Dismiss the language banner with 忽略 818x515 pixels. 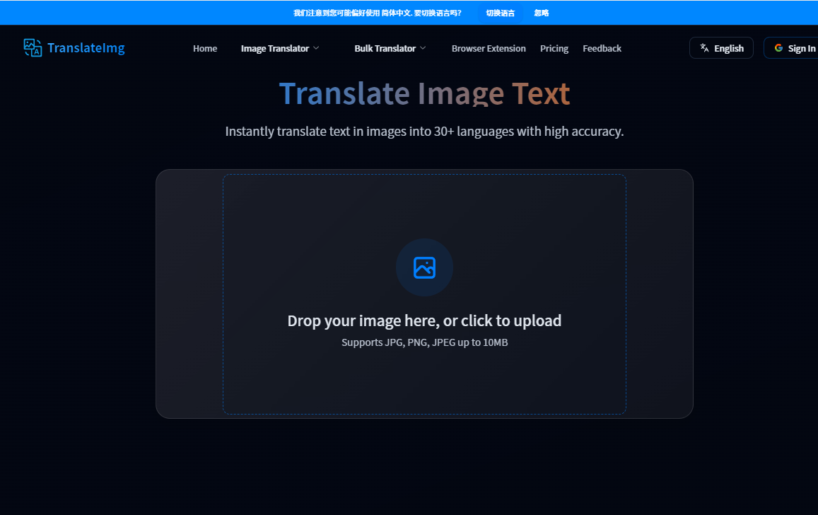(x=542, y=13)
